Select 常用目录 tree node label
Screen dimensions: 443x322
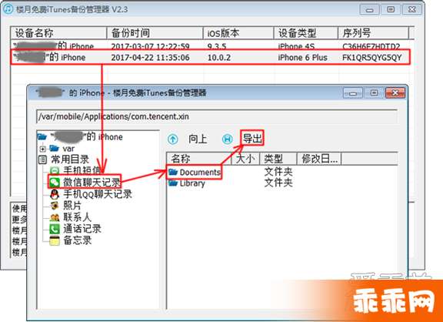coord(70,159)
